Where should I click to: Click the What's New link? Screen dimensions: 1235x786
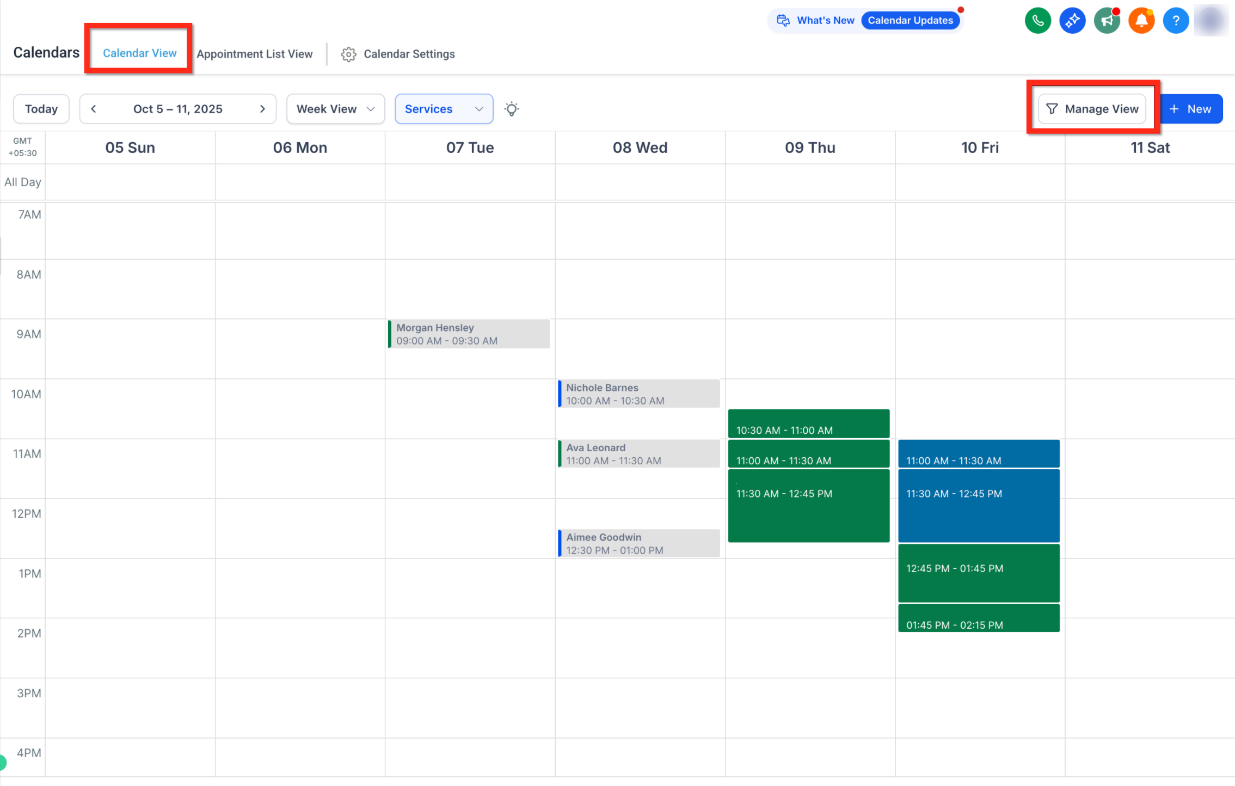[825, 21]
